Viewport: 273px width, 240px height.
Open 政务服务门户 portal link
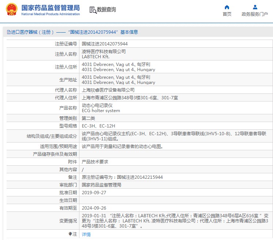point(255,14)
